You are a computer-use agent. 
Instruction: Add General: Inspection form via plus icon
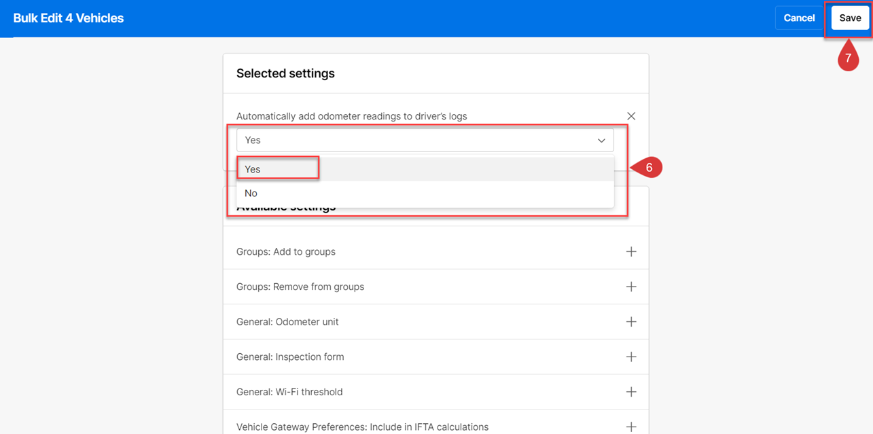(x=631, y=357)
